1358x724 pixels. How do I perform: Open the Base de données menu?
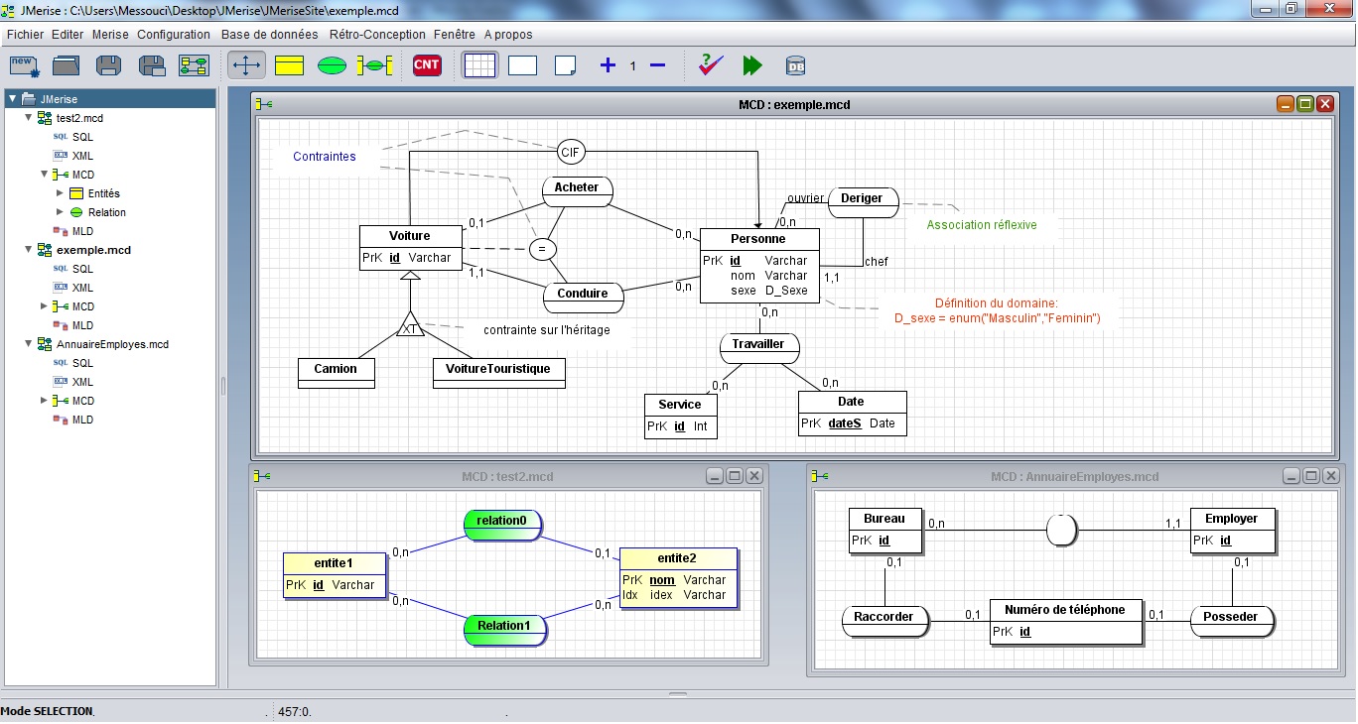pyautogui.click(x=269, y=34)
